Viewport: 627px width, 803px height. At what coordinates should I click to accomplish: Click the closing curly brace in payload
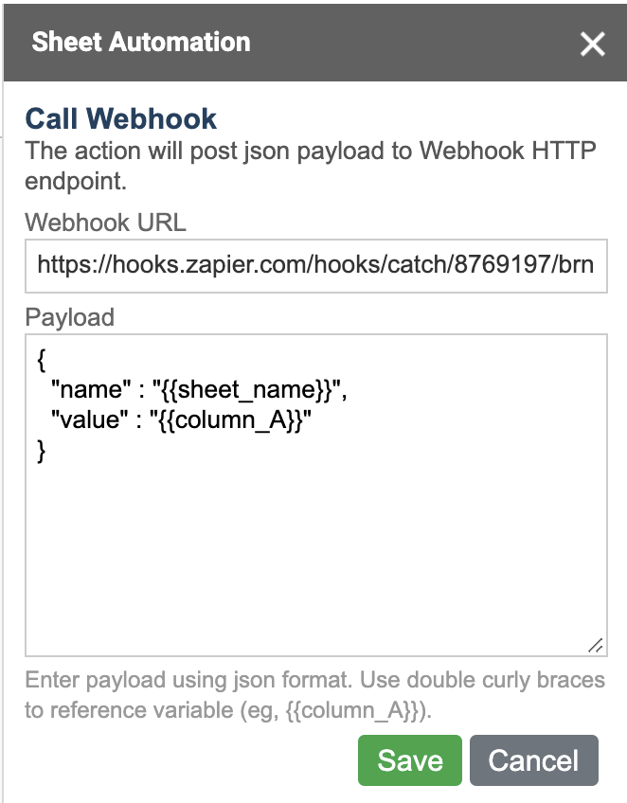pos(42,452)
